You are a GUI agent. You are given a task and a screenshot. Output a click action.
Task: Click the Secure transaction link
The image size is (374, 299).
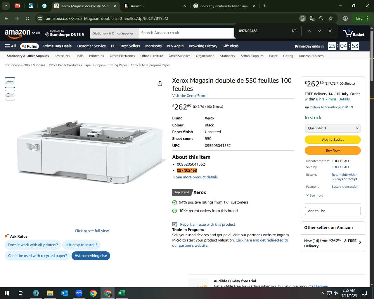(x=345, y=187)
